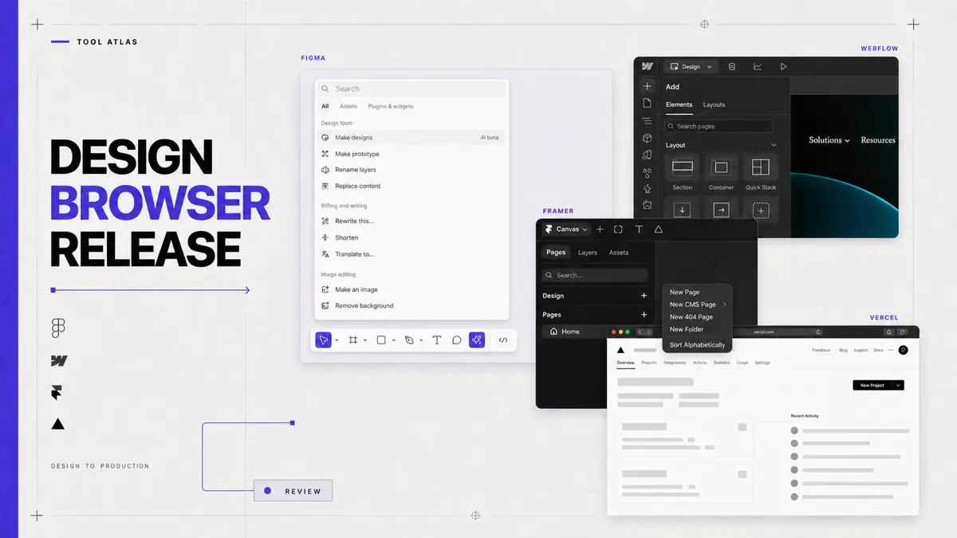957x538 pixels.
Task: Switch to the Assets tab in Figma
Action: [349, 106]
